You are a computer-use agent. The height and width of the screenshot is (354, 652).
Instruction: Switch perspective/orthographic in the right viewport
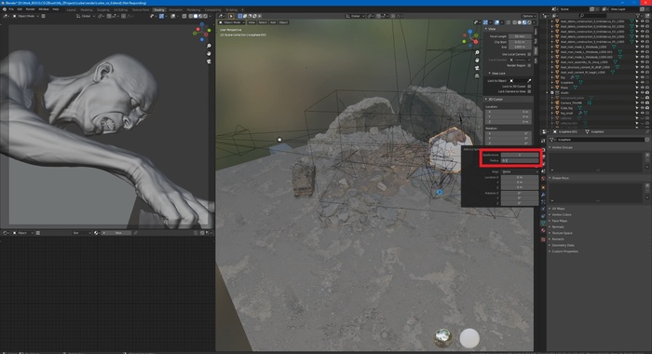[x=477, y=75]
